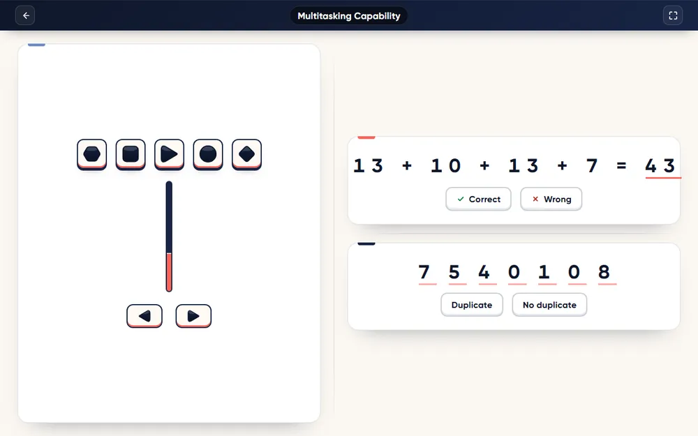The width and height of the screenshot is (698, 436).
Task: Mark the equation as Wrong
Action: point(551,199)
